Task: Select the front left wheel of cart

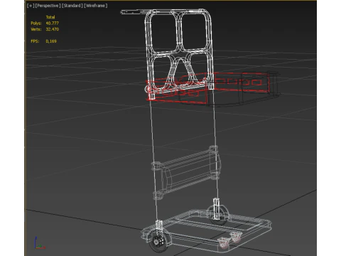Action: pyautogui.click(x=159, y=242)
